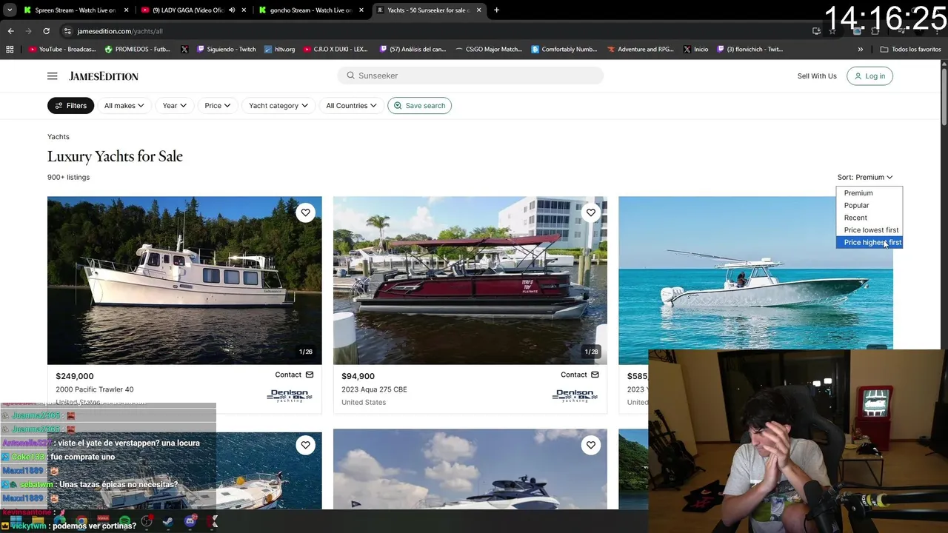This screenshot has height=533, width=948.
Task: Choose Recent in sort list
Action: (x=869, y=218)
